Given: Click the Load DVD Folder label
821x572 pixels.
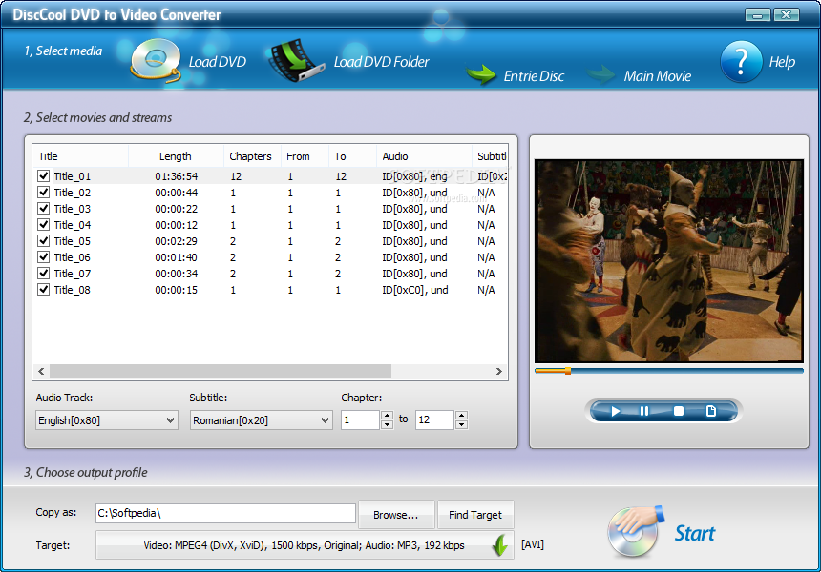Looking at the screenshot, I should coord(381,62).
